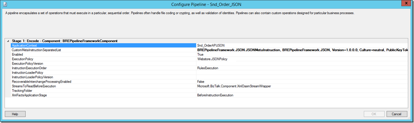Select the ApplicationContext property row

click(103, 45)
